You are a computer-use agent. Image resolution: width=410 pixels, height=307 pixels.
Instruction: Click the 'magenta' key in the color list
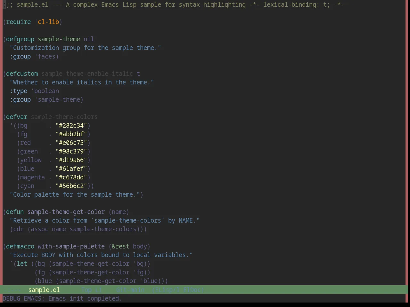point(33,177)
